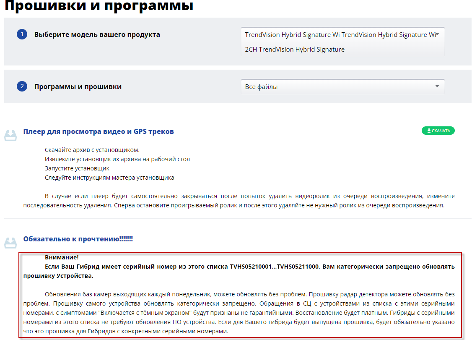Open the product model dropdown arrow

(437, 34)
